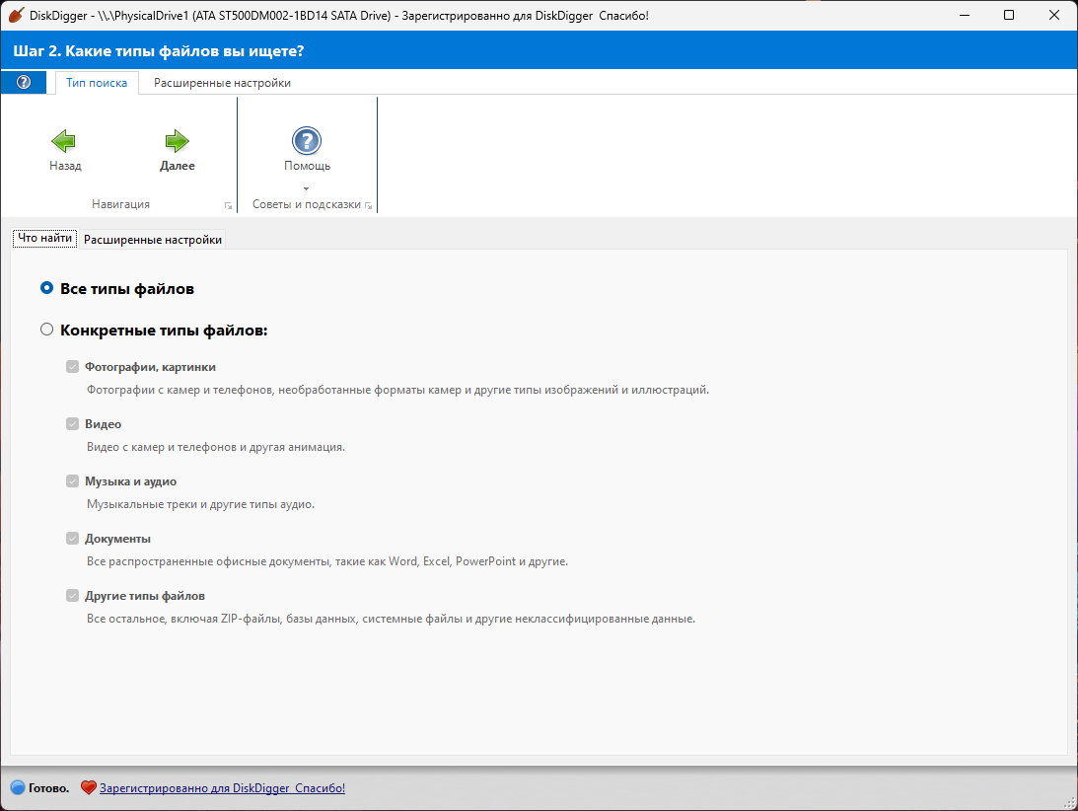This screenshot has height=811, width=1078.
Task: Click the DiskDigger shovel icon in title bar
Action: pos(15,15)
